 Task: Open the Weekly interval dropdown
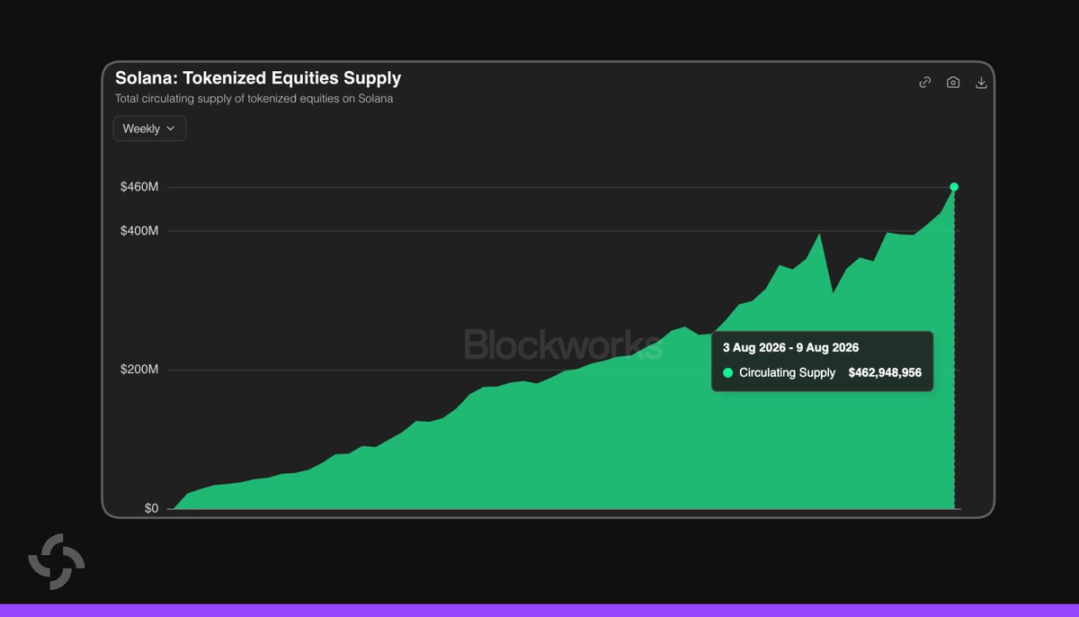tap(149, 129)
